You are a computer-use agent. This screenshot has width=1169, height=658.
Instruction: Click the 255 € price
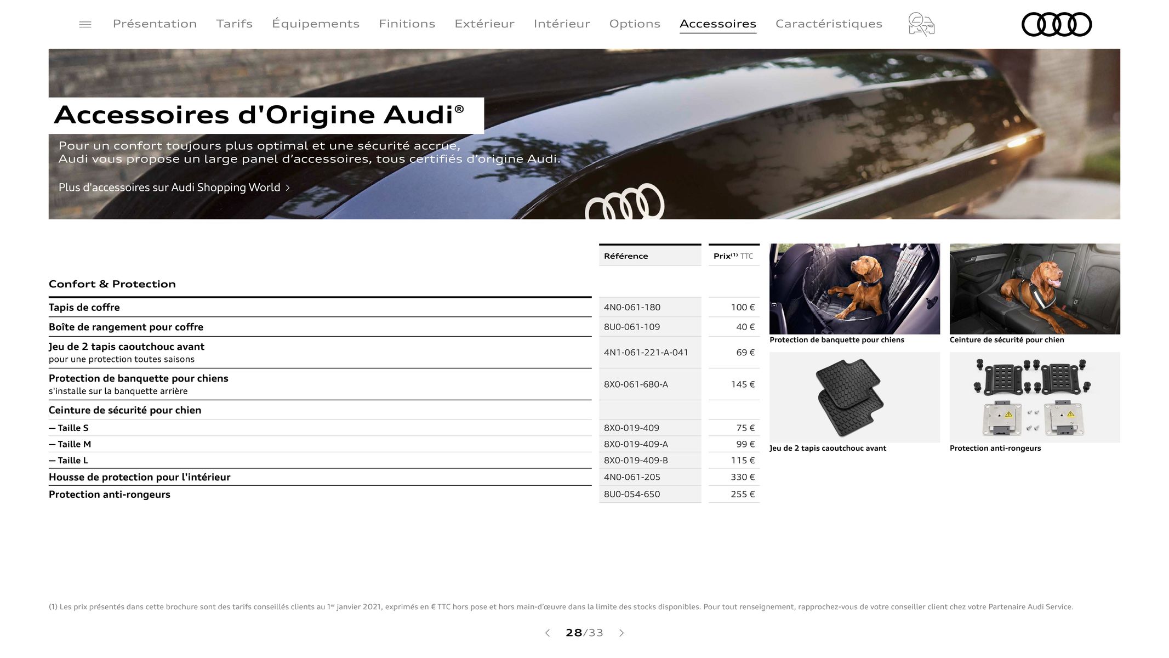tap(743, 495)
